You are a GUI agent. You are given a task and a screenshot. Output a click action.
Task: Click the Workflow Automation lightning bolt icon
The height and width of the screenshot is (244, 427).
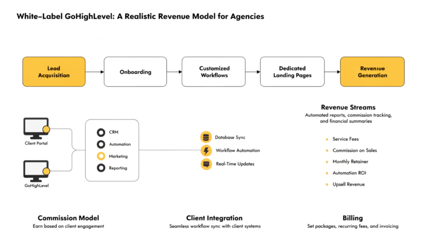pyautogui.click(x=206, y=150)
